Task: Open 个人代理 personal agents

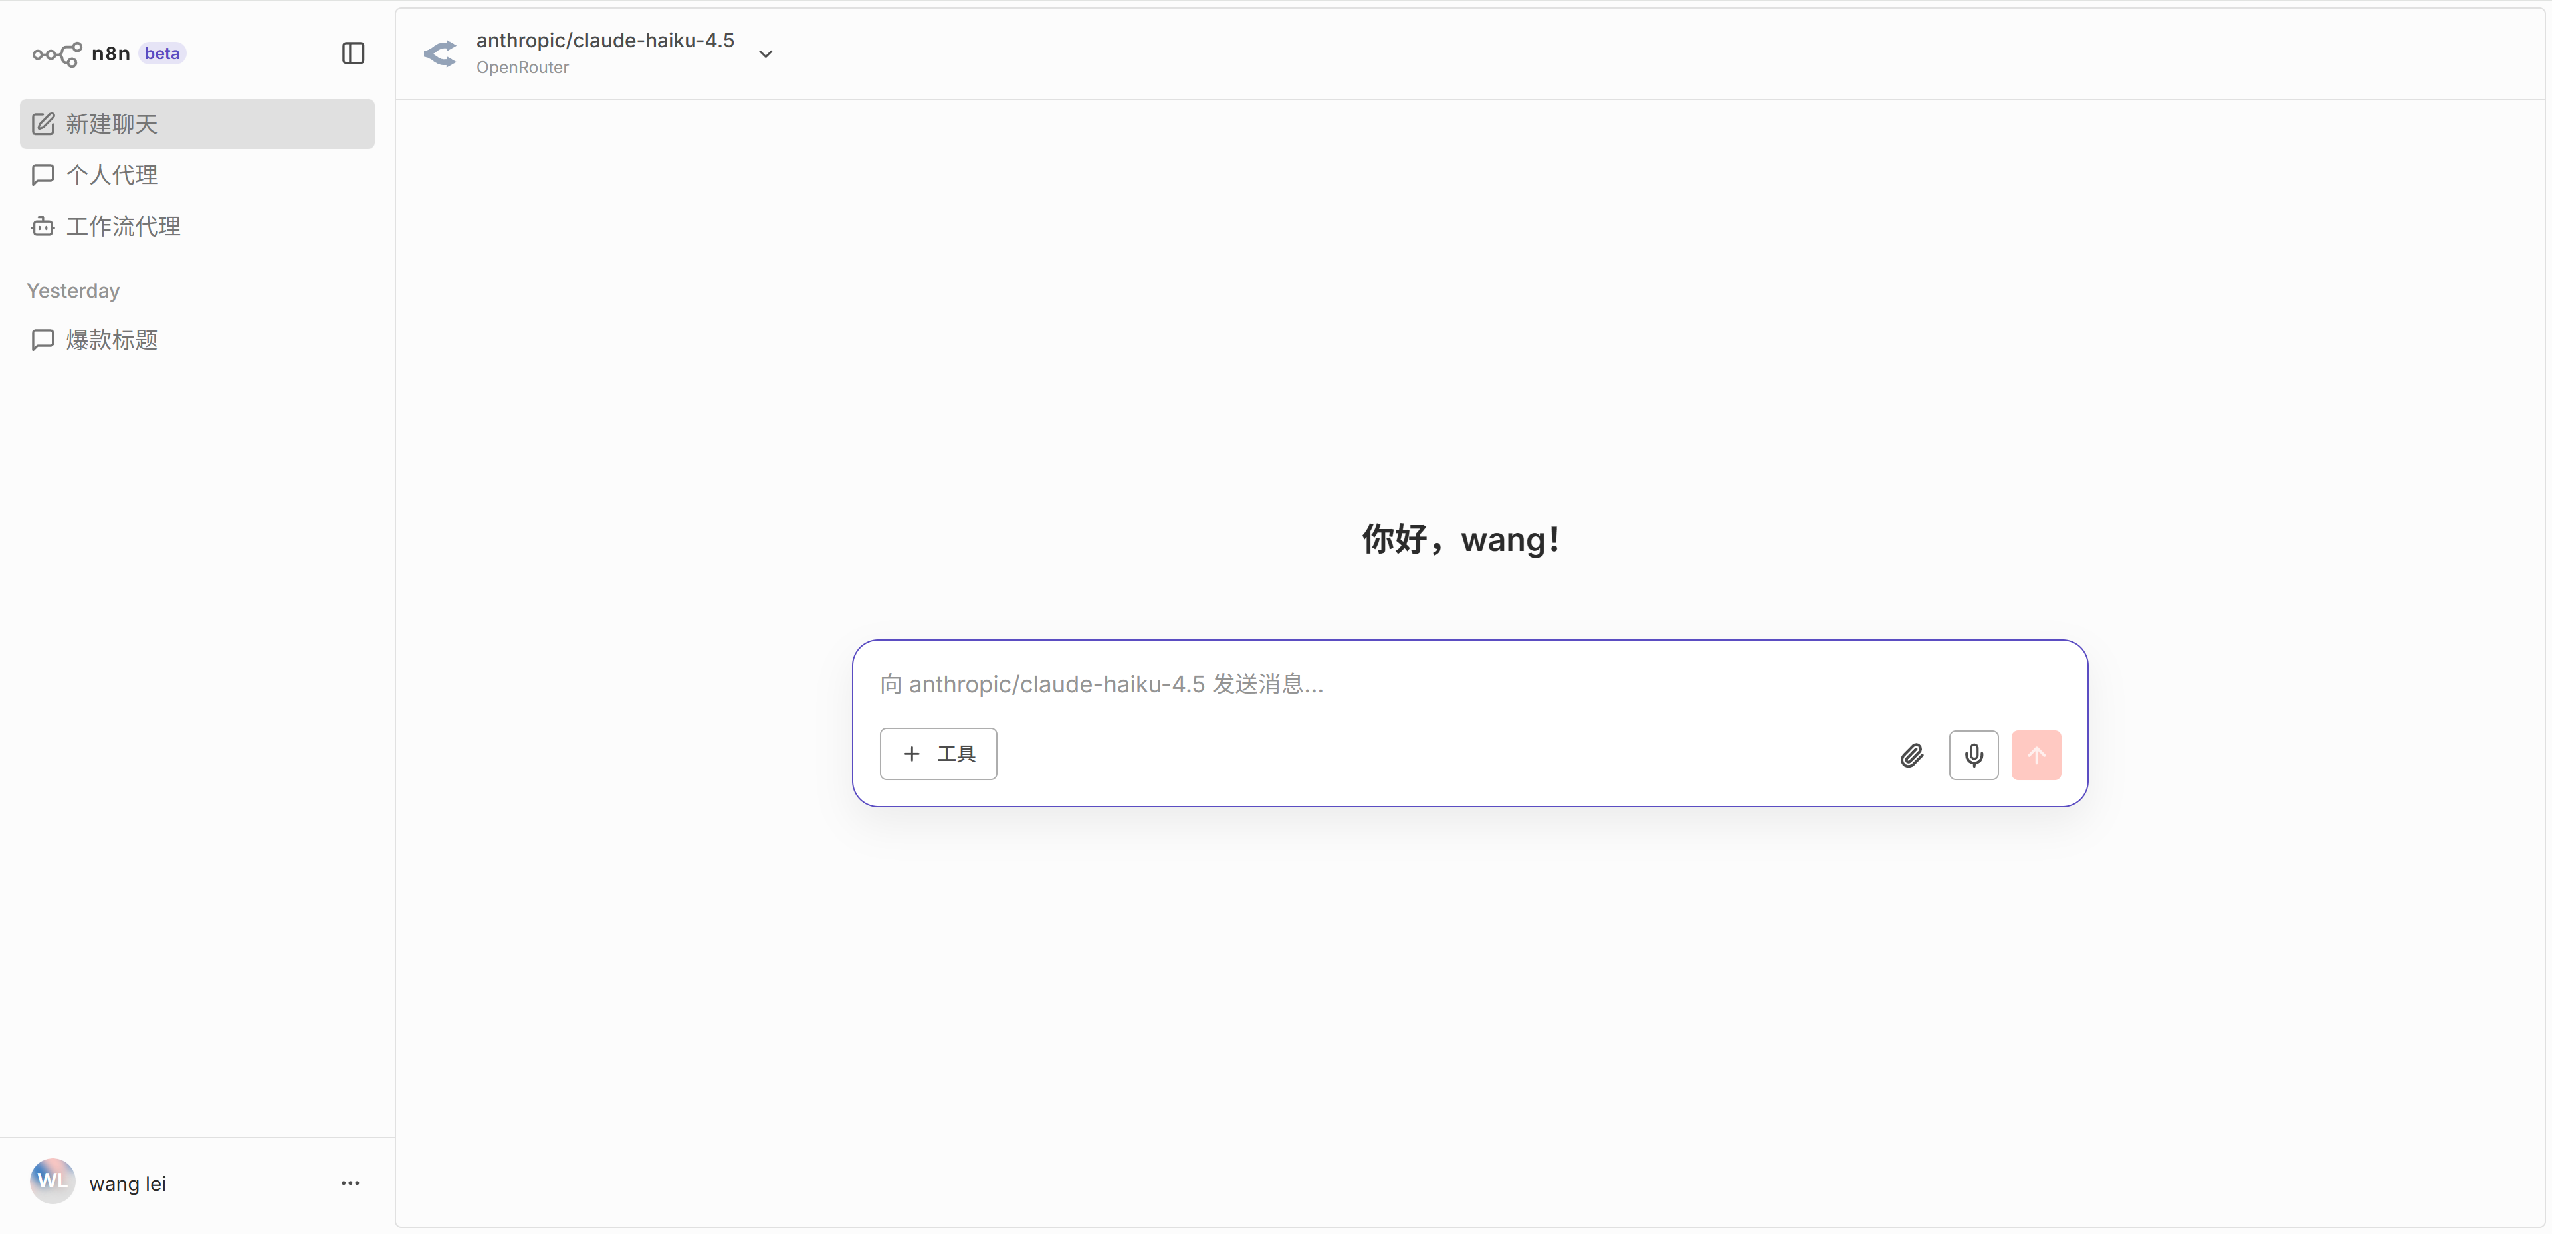Action: click(111, 175)
